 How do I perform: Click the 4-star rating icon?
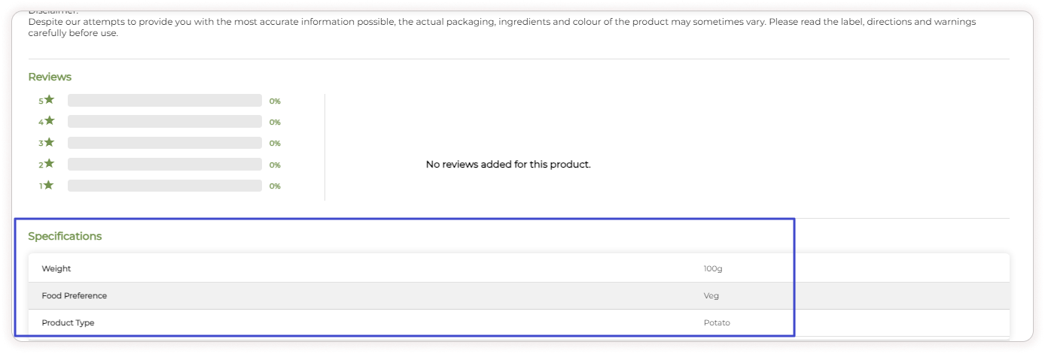[x=49, y=120]
